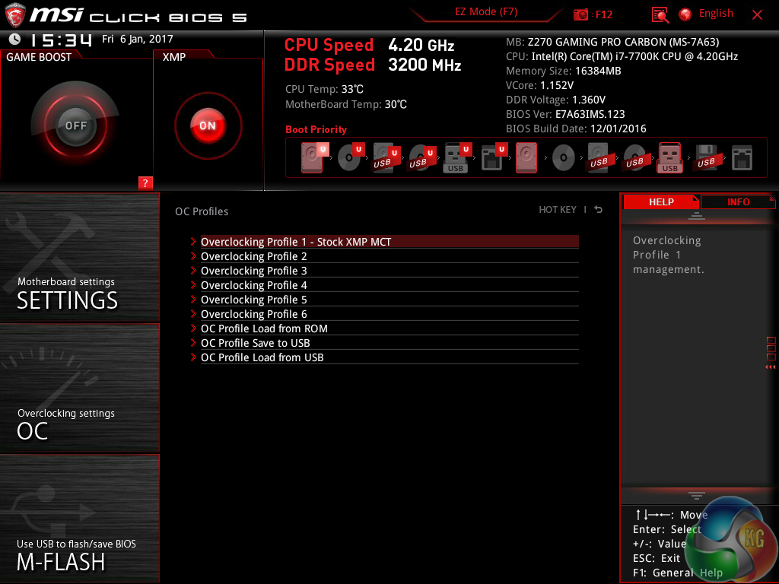
Task: Open Overclocking Profile 1 - Stock XMP MCT
Action: click(389, 242)
